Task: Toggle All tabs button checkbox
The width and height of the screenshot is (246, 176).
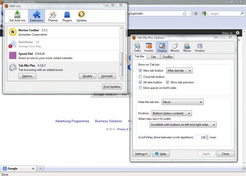Action: point(140,82)
